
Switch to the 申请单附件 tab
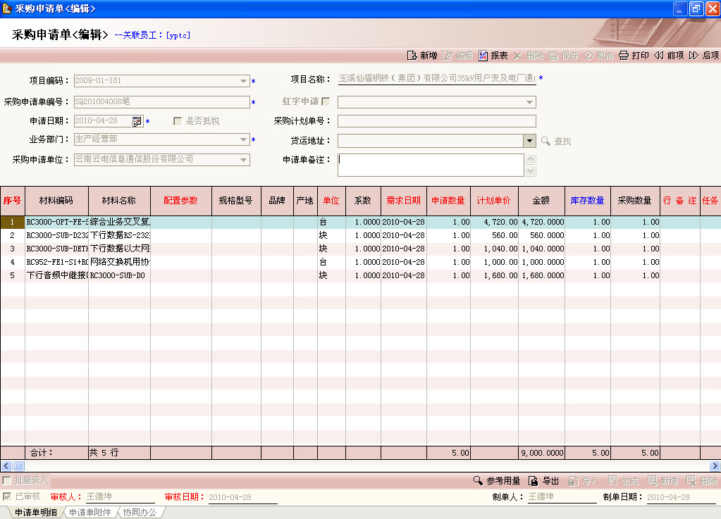pyautogui.click(x=90, y=513)
